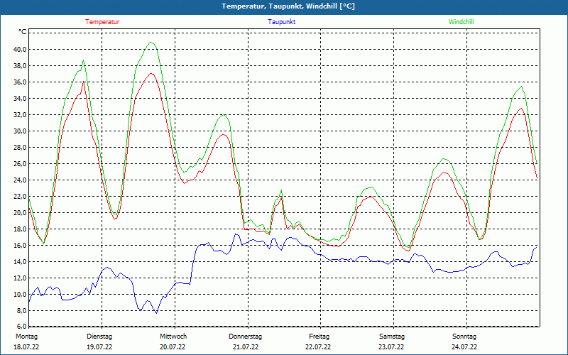Click the 40,0 y-axis value
The image size is (568, 355).
(21, 49)
